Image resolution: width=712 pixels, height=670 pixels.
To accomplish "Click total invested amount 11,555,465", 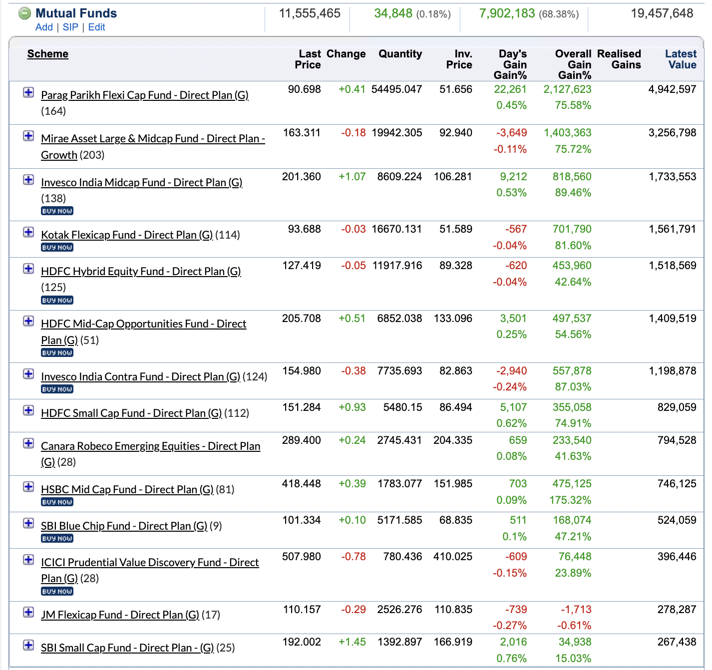I will point(310,13).
